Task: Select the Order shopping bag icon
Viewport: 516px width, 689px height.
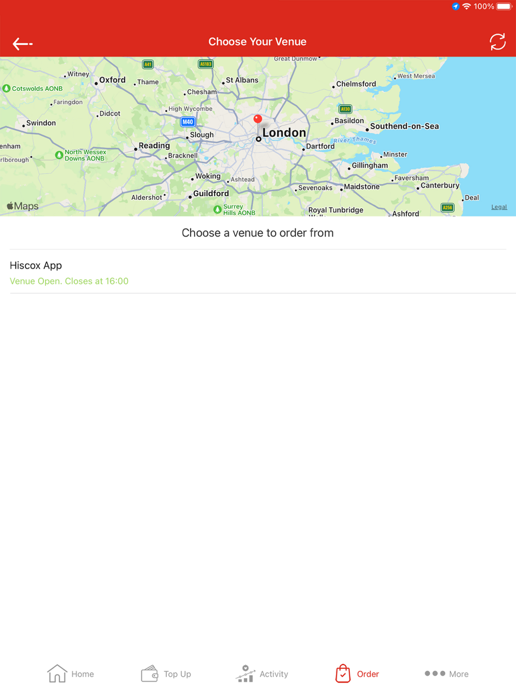Action: tap(343, 674)
